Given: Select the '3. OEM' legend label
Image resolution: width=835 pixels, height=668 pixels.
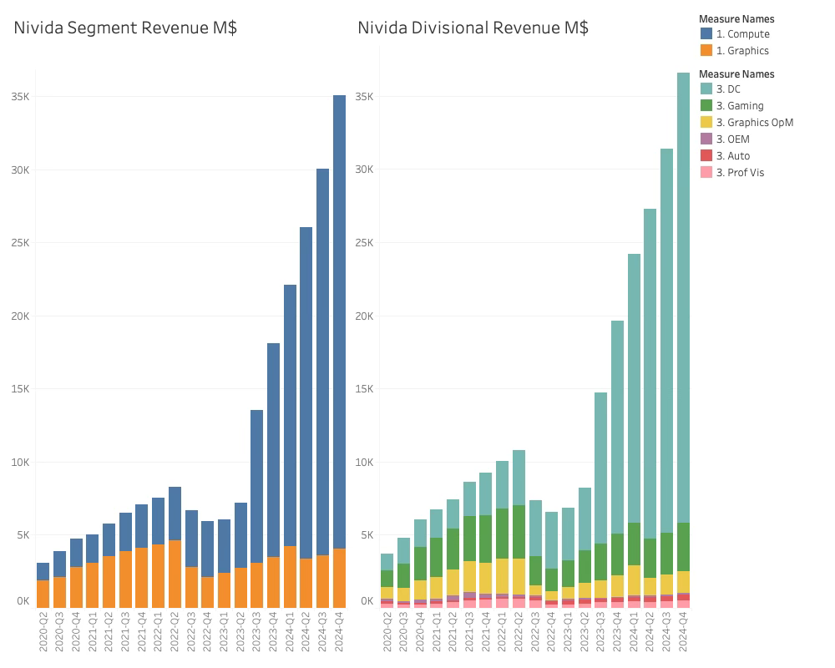Looking at the screenshot, I should (x=733, y=139).
